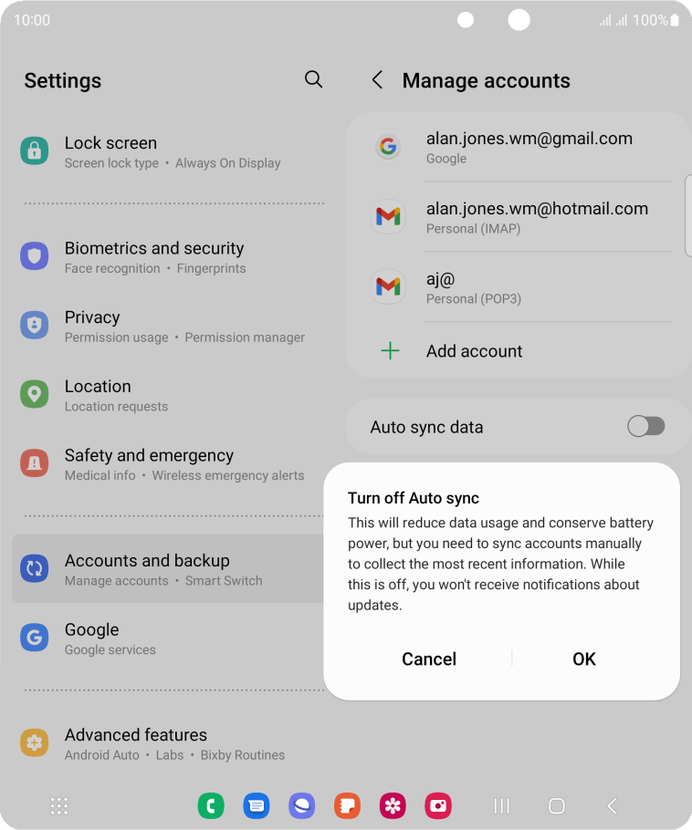Open the Gallery flower app icon
Viewport: 692px width, 830px height.
pos(393,805)
